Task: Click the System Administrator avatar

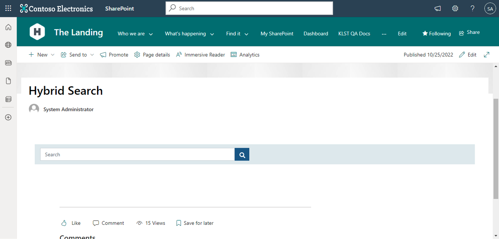Action: (34, 109)
